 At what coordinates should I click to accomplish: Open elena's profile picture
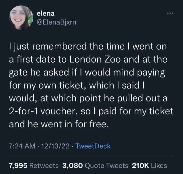pos(21,18)
